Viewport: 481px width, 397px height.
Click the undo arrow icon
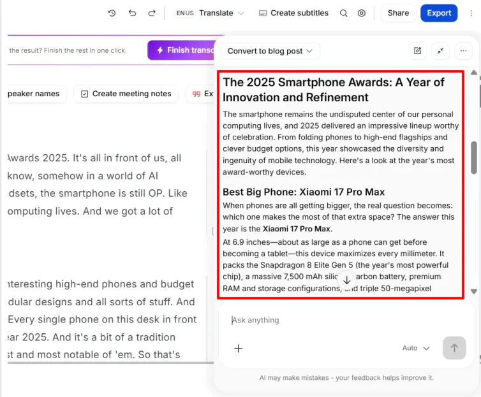132,13
